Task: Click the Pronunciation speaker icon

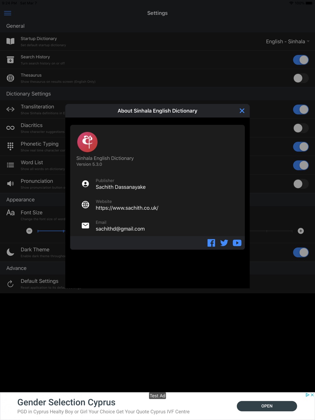Action: point(10,184)
